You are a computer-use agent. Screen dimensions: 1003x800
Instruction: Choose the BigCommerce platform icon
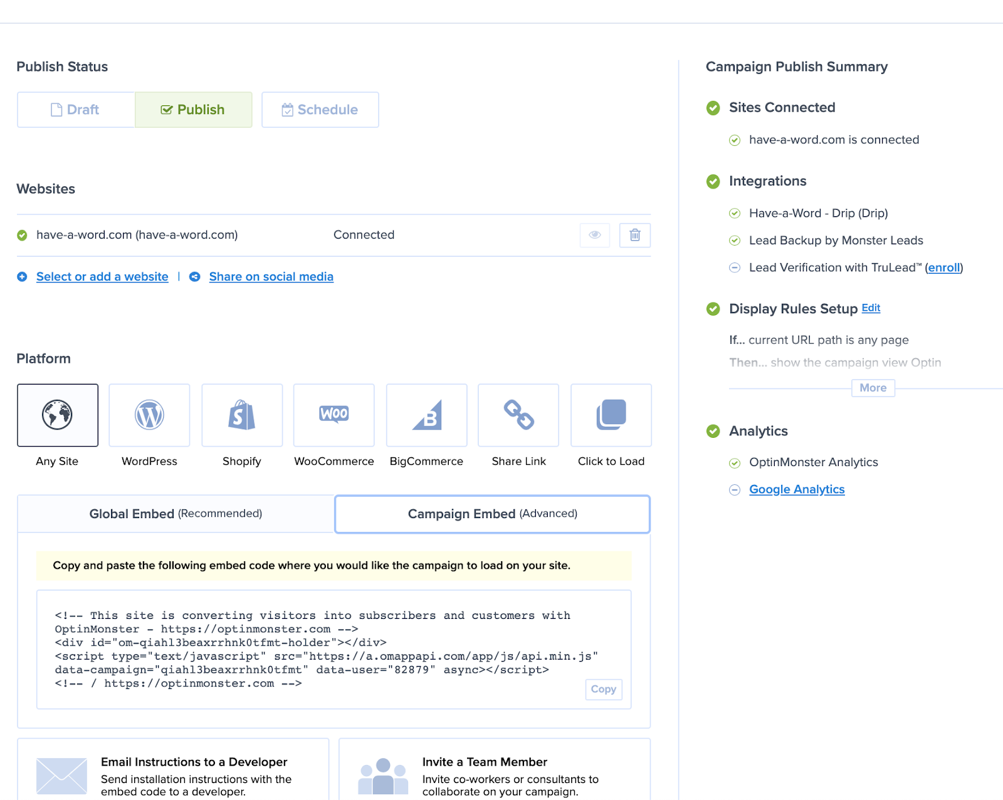[427, 415]
